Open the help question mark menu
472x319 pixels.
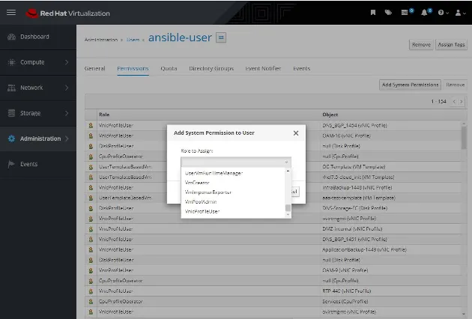(x=443, y=13)
